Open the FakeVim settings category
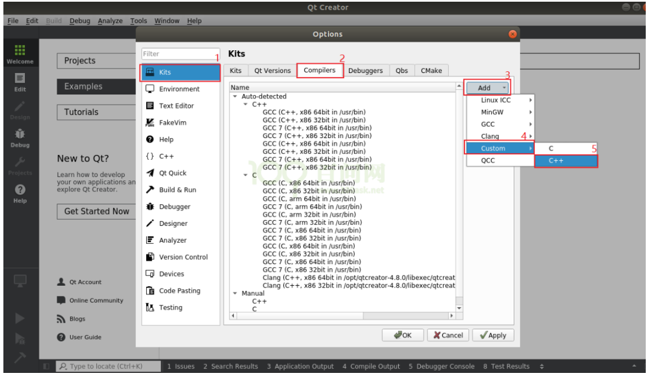 coord(172,123)
